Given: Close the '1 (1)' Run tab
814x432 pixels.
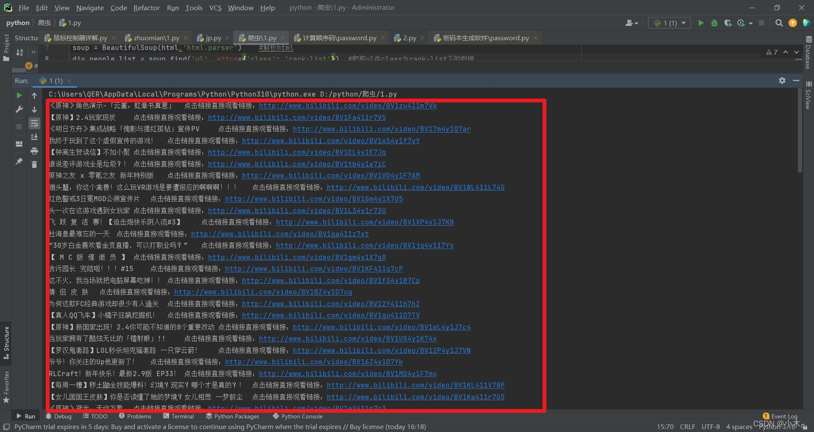Looking at the screenshot, I should pyautogui.click(x=69, y=80).
